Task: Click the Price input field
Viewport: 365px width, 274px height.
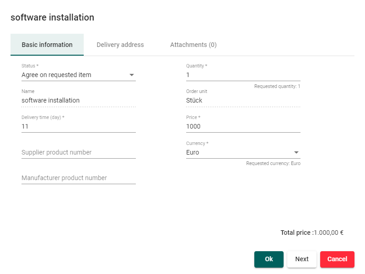Action: tap(243, 126)
